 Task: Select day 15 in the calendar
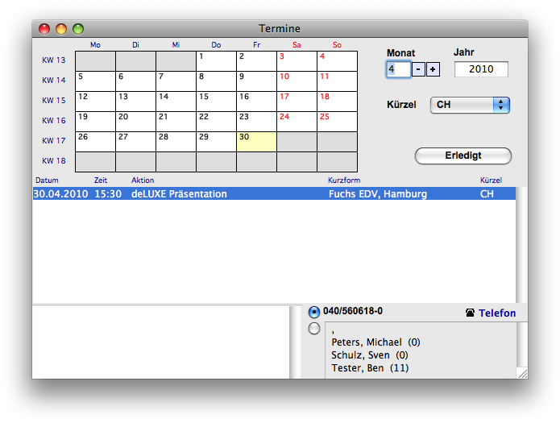[216, 101]
